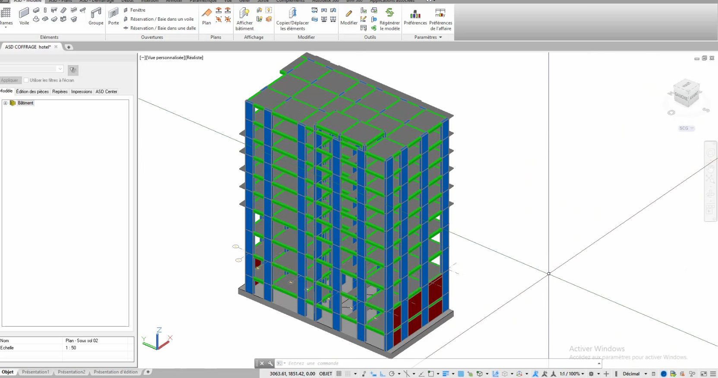Open annotation scale 1:1 / 100% dropdown
Viewport: 718px width, 378px height.
click(x=572, y=374)
